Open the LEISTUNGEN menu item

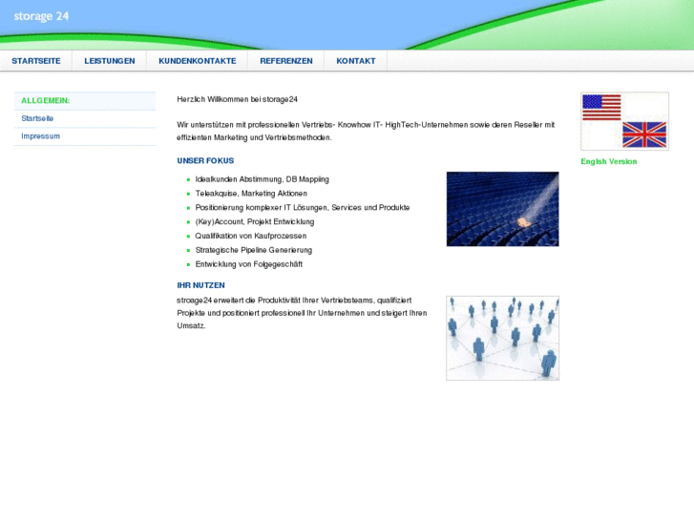(x=110, y=61)
